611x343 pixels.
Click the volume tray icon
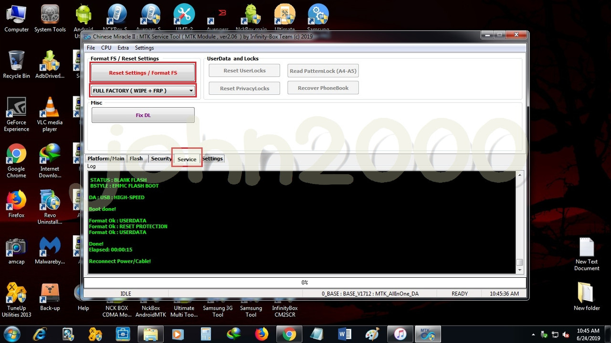566,334
